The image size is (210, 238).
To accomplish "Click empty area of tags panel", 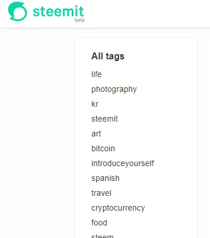I will 171,133.
